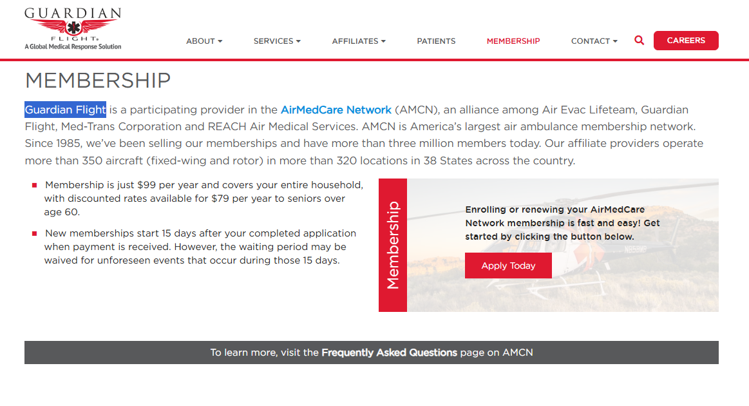Click the helicopter background image
749x406 pixels.
563,246
